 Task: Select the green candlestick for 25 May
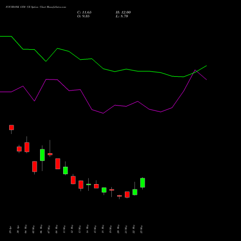143,183
